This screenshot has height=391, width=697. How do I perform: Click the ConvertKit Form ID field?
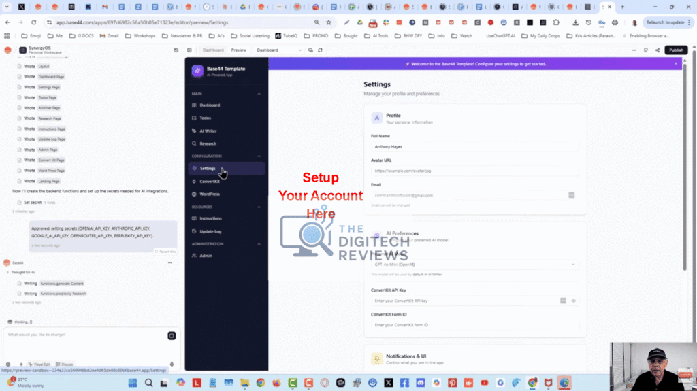pos(474,325)
